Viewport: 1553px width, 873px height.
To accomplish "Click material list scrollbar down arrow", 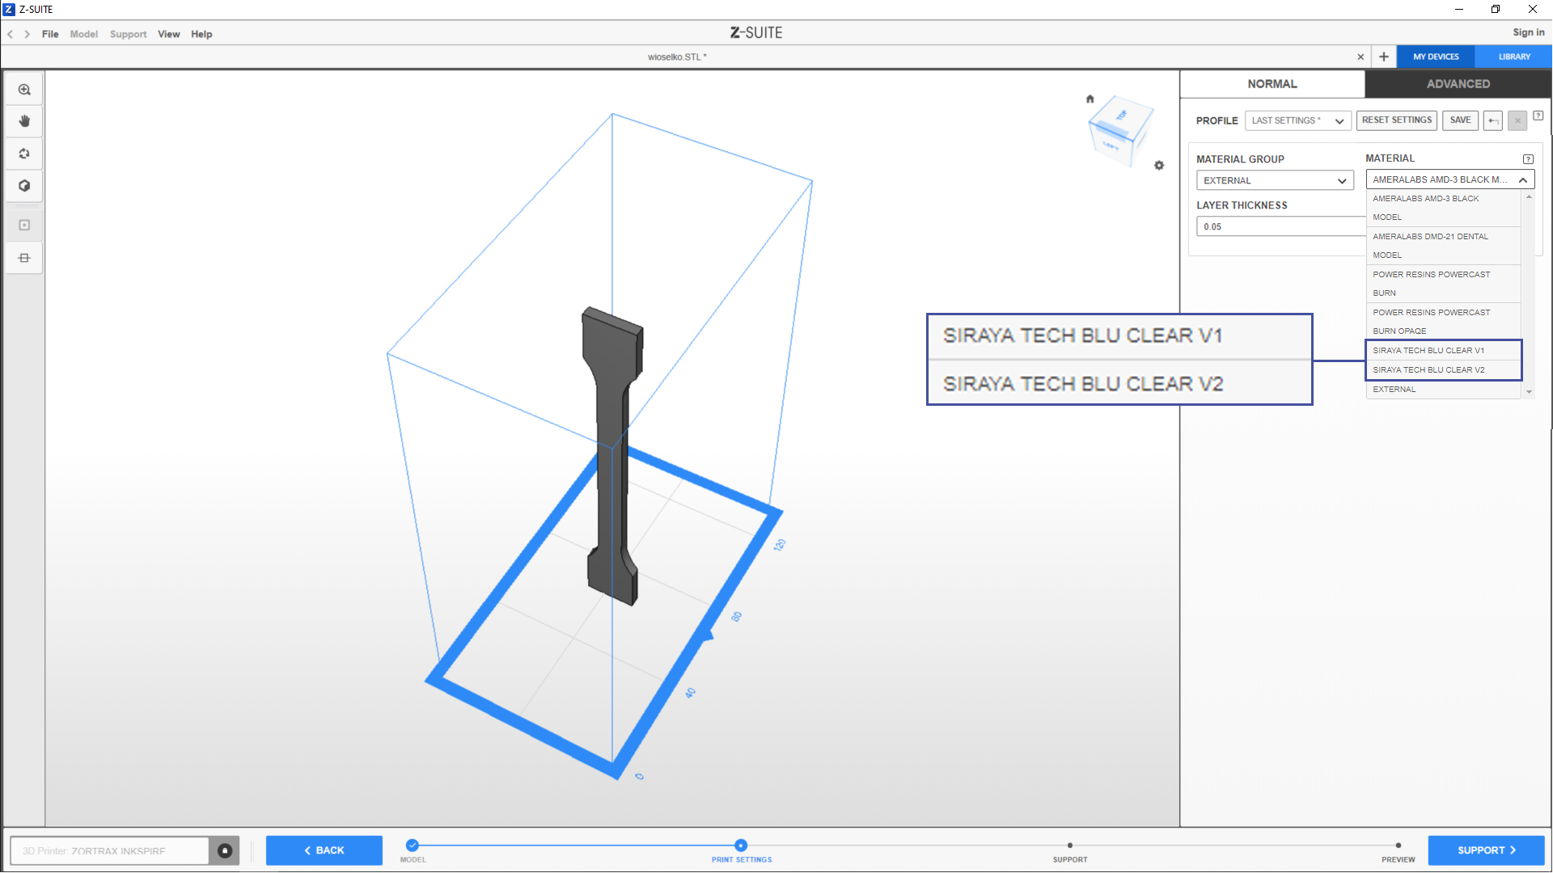I will pos(1529,392).
